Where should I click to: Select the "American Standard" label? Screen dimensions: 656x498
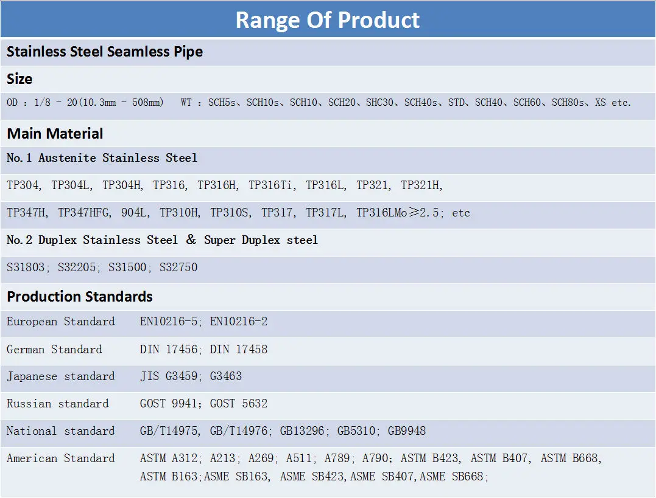[x=60, y=458]
